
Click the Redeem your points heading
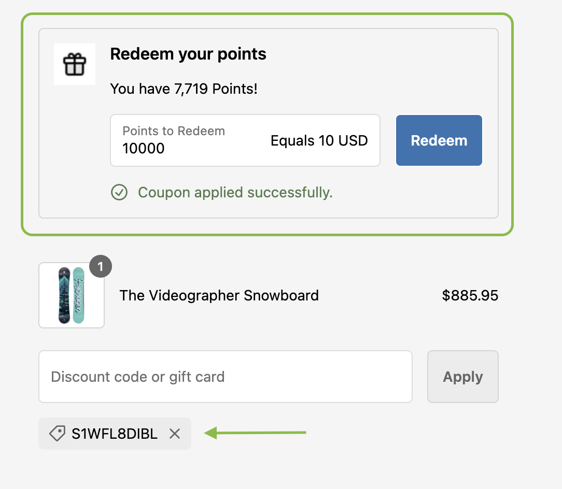point(188,54)
